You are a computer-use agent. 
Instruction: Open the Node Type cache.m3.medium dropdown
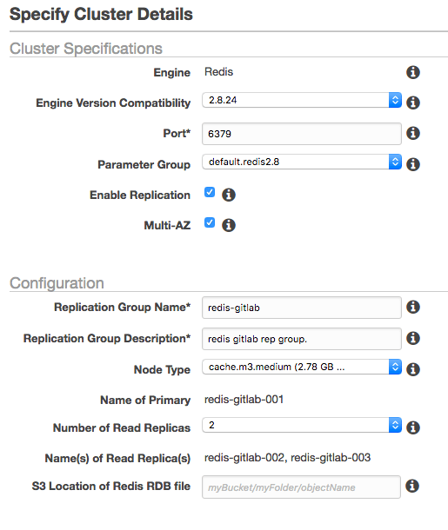(302, 367)
